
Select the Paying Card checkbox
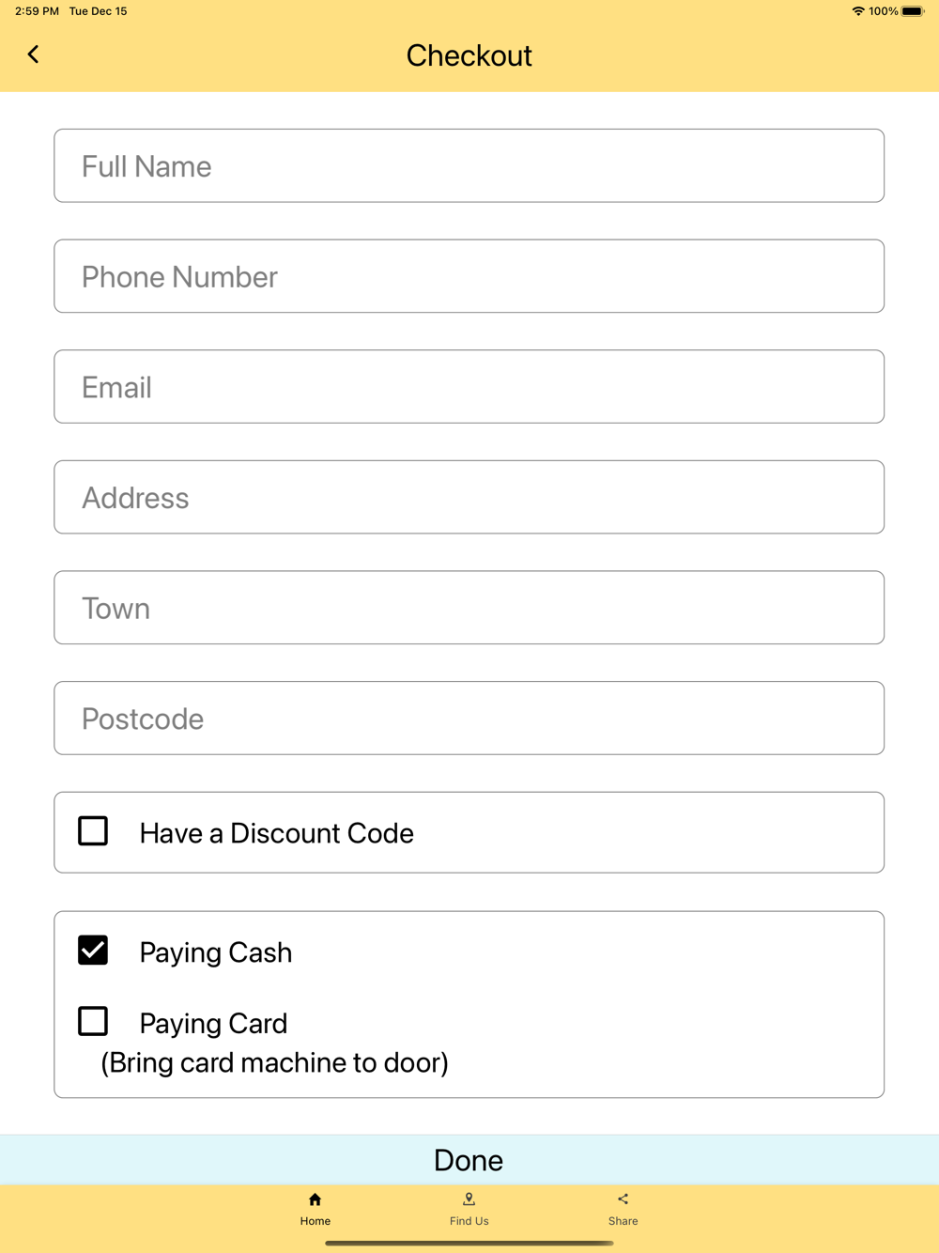[93, 1021]
